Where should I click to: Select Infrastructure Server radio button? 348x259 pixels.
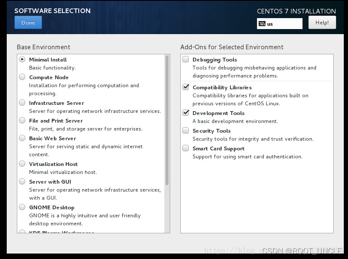click(22, 102)
